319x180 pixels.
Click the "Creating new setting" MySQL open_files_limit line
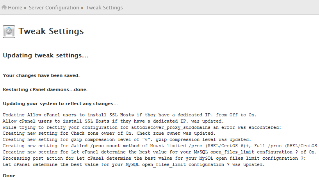coord(159,152)
